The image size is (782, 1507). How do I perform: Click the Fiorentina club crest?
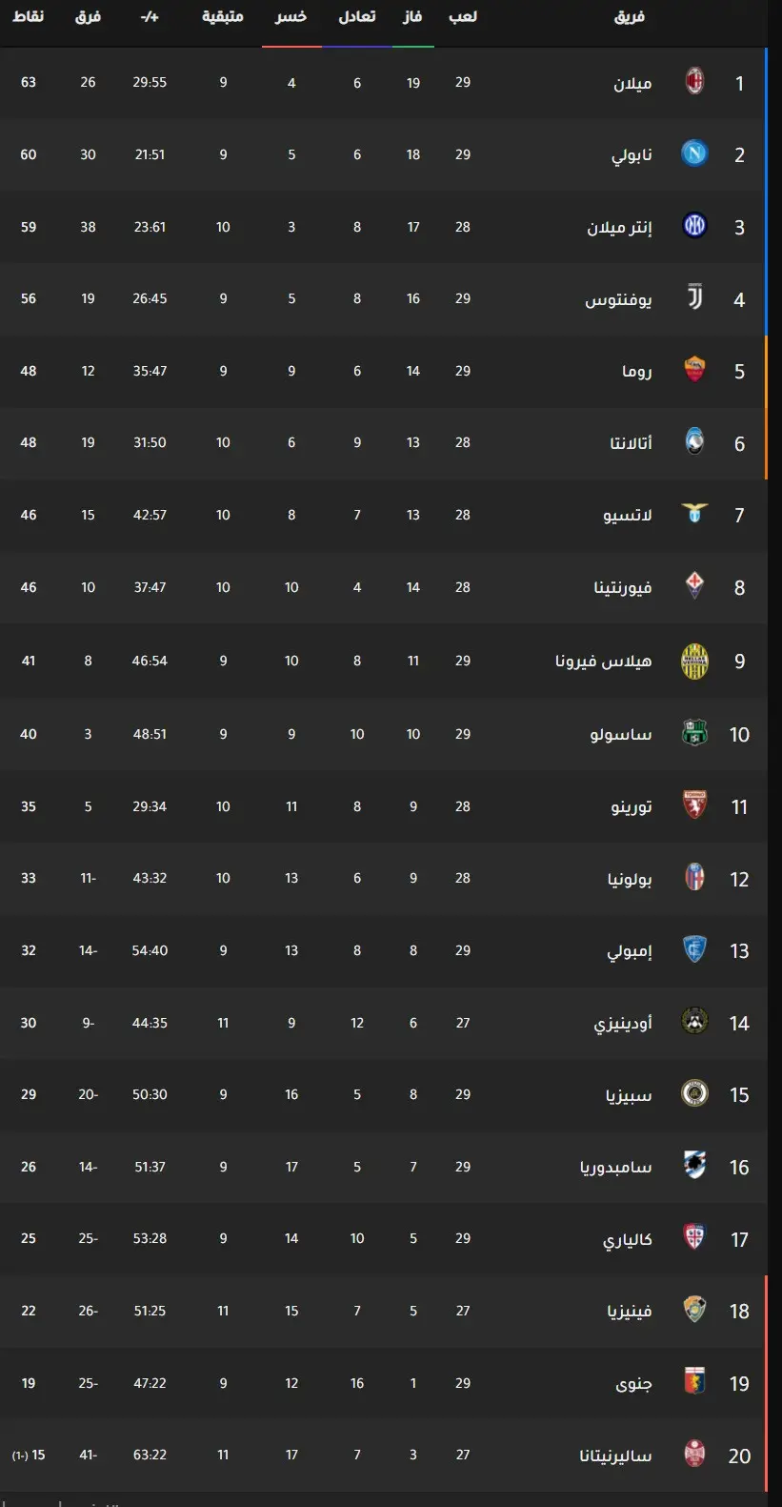[x=695, y=586]
